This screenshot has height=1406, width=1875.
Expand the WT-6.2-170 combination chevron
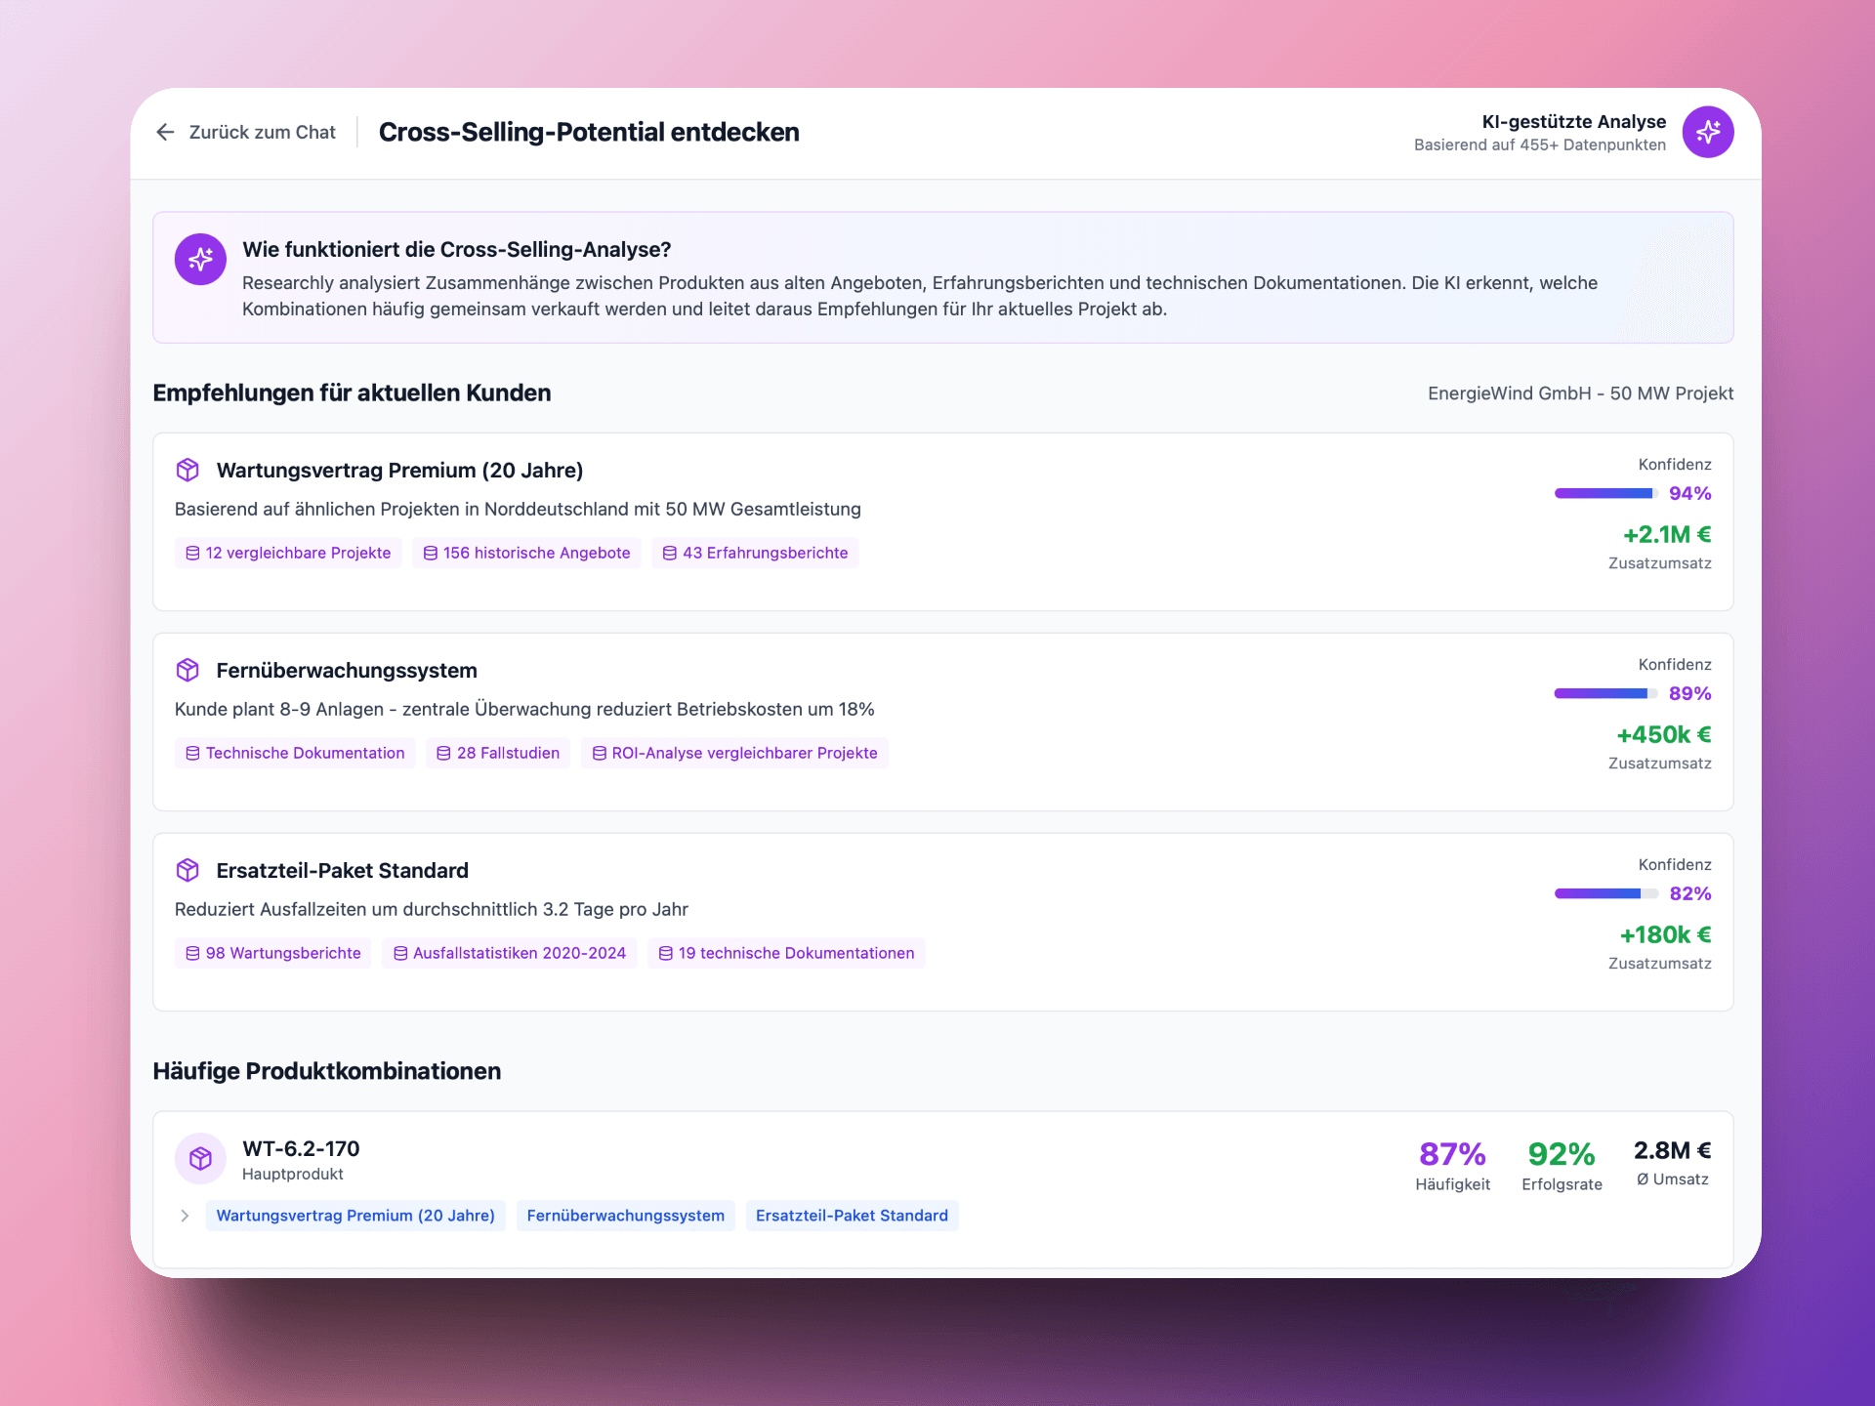point(185,1216)
